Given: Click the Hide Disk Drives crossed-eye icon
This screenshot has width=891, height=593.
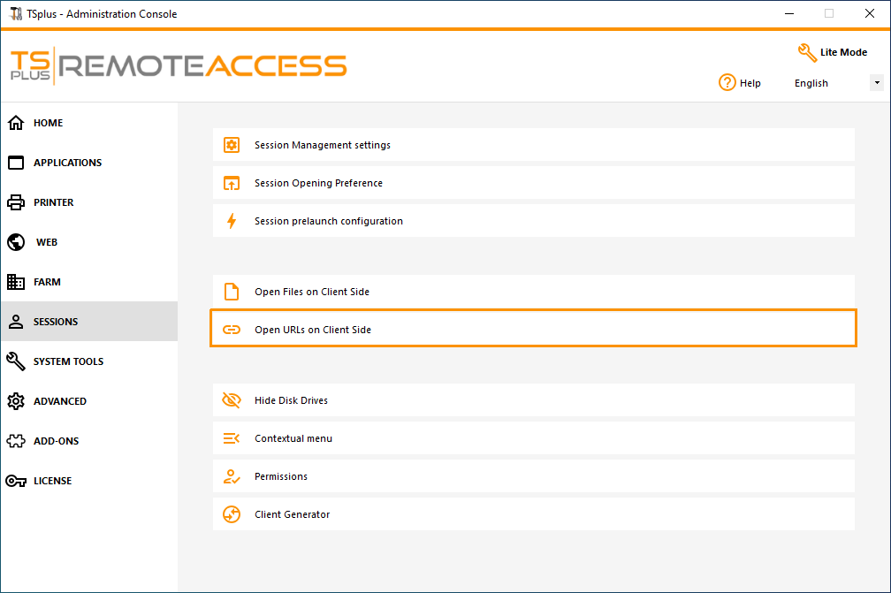Looking at the screenshot, I should click(x=231, y=399).
